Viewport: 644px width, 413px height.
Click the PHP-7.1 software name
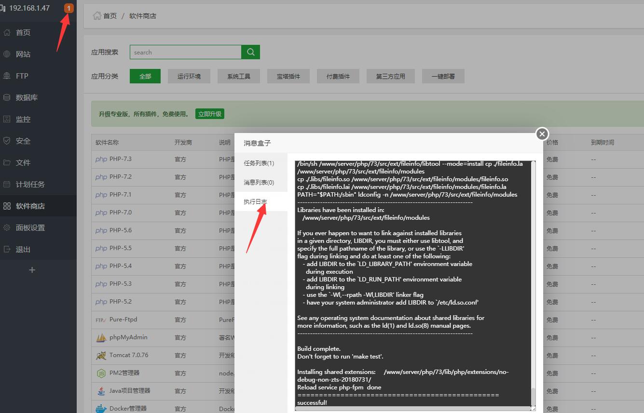pyautogui.click(x=120, y=195)
